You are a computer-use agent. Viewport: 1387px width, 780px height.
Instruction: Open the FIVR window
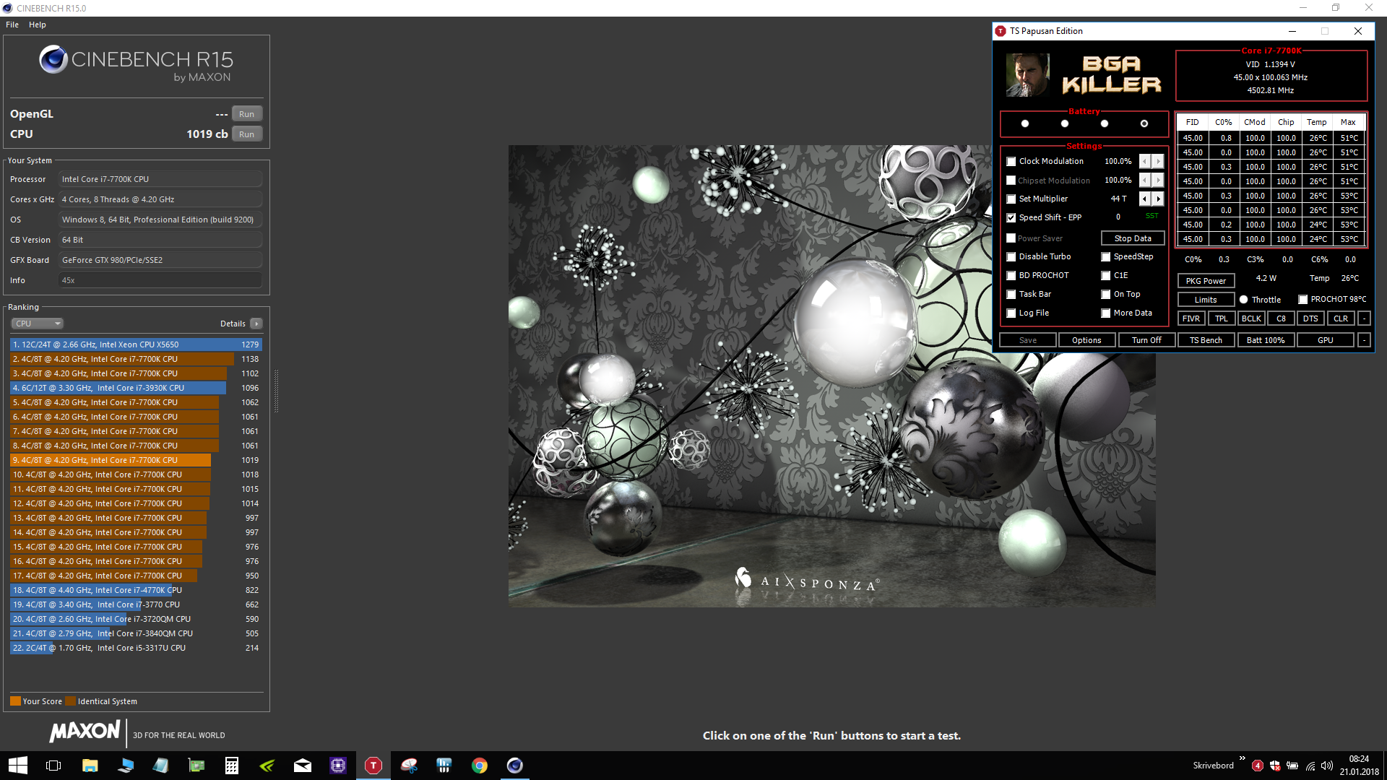pos(1191,318)
